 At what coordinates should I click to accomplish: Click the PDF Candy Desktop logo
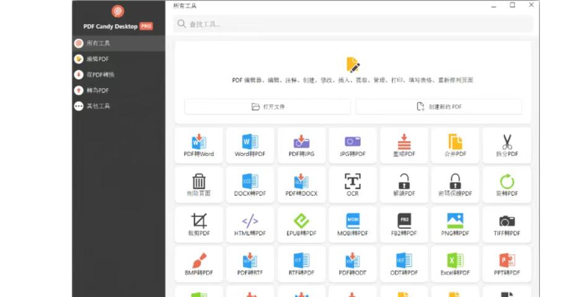tap(118, 11)
